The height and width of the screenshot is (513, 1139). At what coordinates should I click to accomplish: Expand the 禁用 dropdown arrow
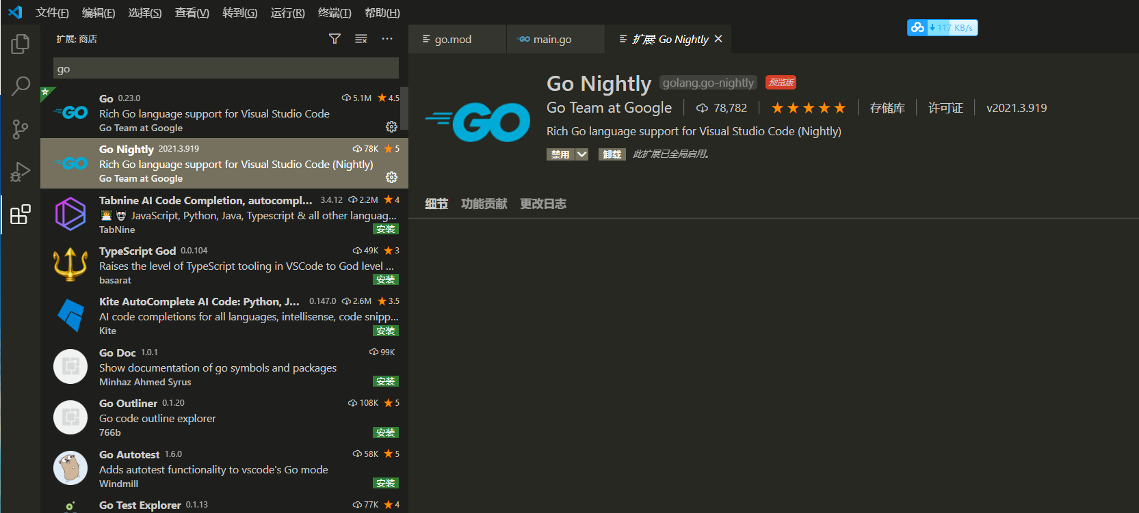[582, 154]
